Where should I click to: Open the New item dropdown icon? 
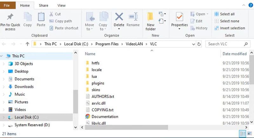pos(162,14)
